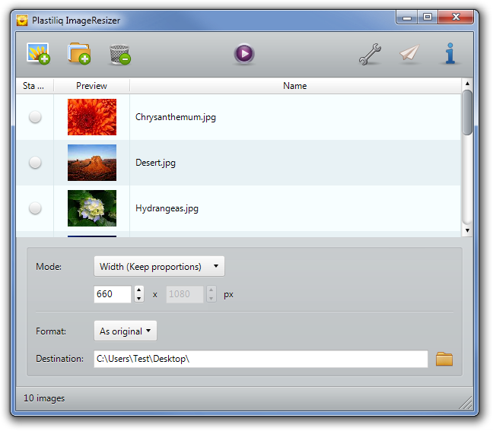Viewport: 493px width, 431px height.
Task: Click the list scrollbar down arrow
Action: (x=467, y=230)
